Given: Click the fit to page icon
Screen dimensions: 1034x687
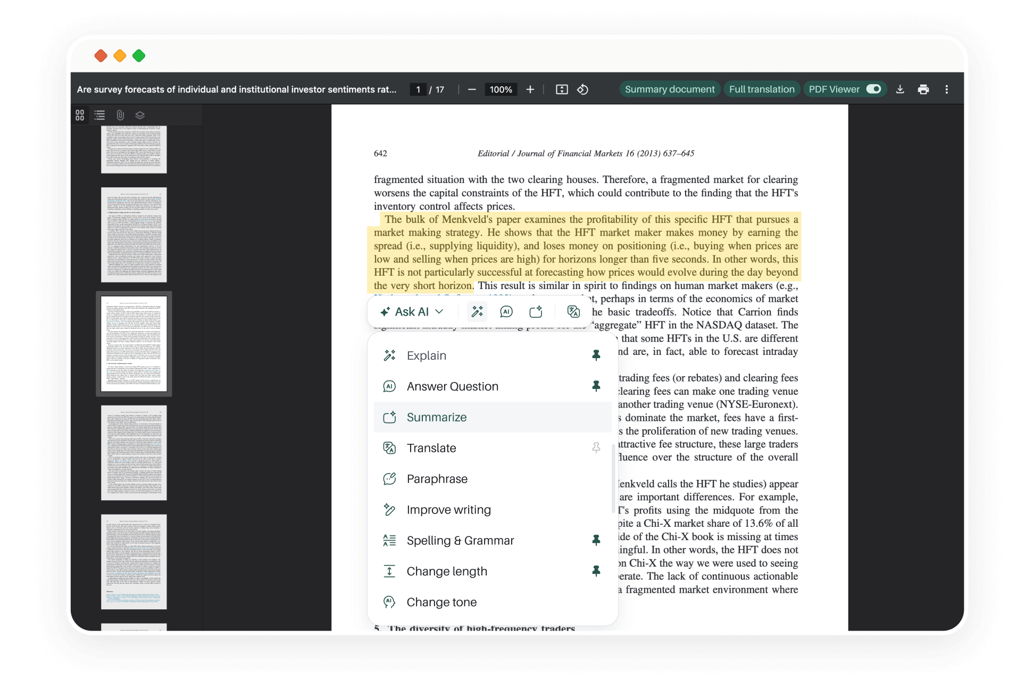Looking at the screenshot, I should point(562,89).
